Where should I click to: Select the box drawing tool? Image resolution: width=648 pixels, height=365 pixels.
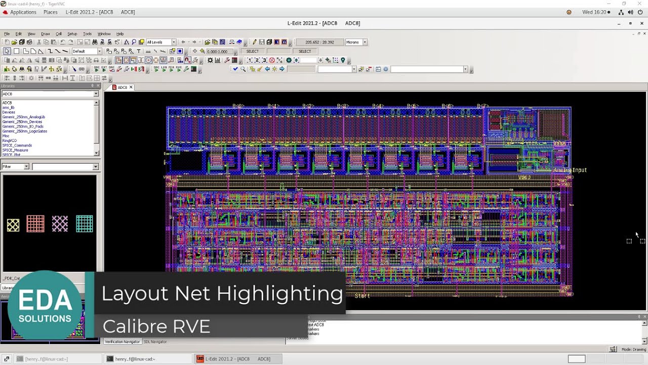click(16, 51)
